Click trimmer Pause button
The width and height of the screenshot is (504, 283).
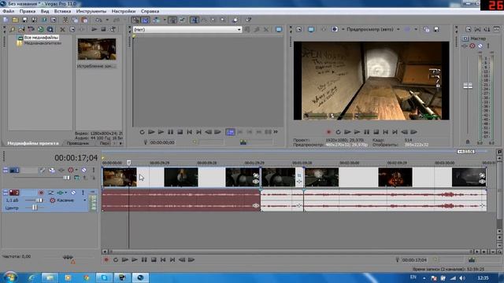click(x=170, y=132)
